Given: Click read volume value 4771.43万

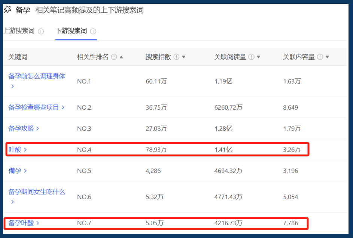Looking at the screenshot, I should point(228,197).
